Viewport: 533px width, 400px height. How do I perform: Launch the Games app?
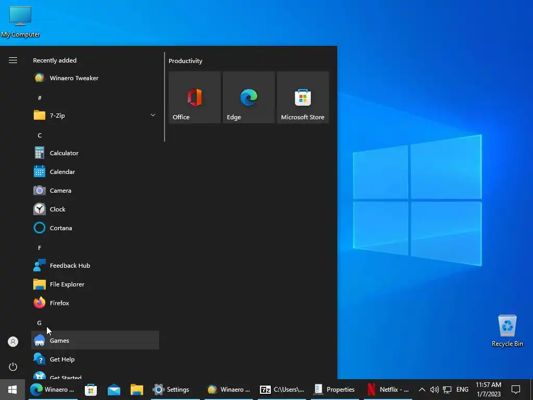tap(95, 340)
